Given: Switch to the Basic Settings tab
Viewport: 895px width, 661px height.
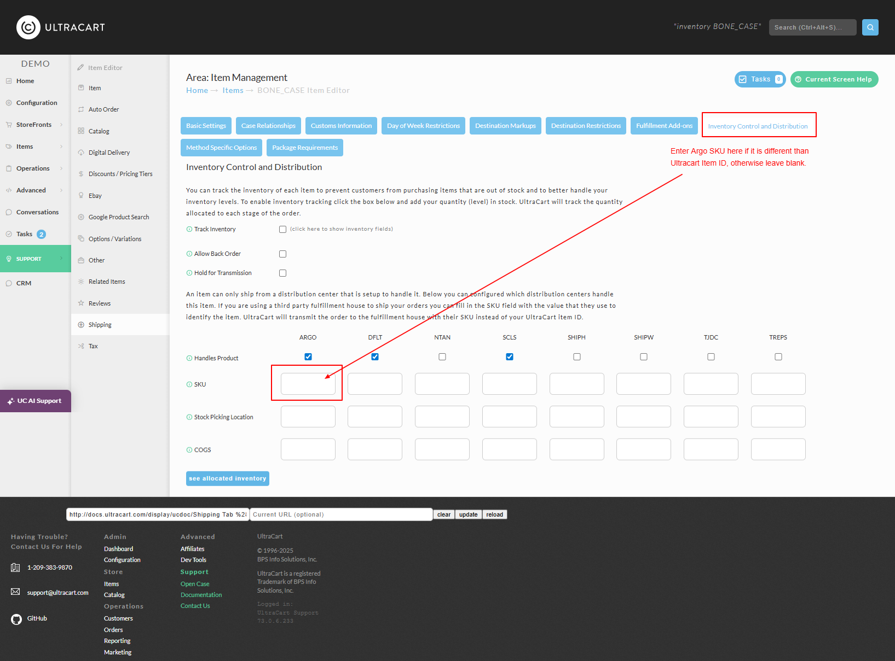Looking at the screenshot, I should click(206, 126).
